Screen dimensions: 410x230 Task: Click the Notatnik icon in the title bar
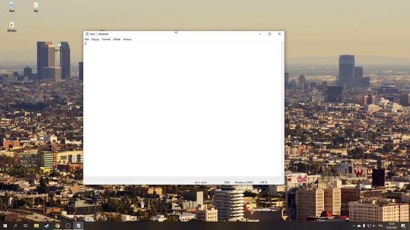tap(87, 34)
